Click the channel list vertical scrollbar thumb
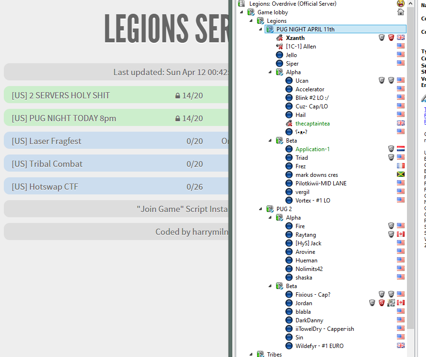The height and width of the screenshot is (357, 426). (x=410, y=168)
